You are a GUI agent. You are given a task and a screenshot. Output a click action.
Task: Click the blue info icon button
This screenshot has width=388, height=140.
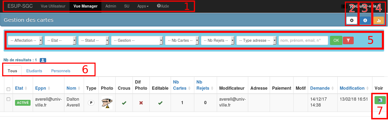coord(365,20)
